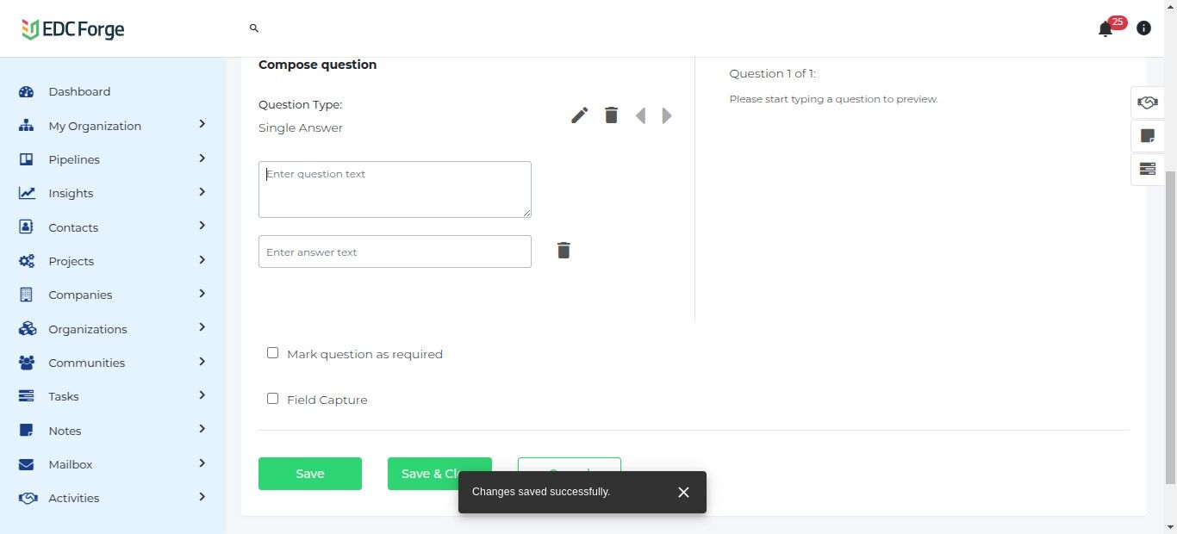
Task: Open notifications bell icon
Action: [x=1105, y=29]
